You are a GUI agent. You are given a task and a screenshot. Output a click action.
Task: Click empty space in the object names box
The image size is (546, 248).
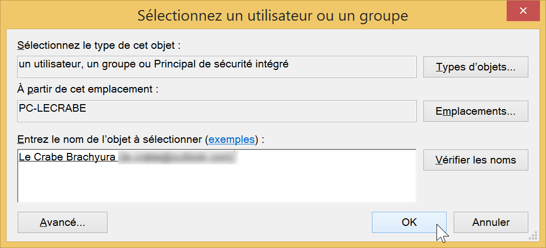(x=216, y=184)
